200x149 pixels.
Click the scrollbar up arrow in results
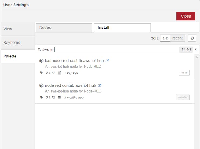pos(197,57)
